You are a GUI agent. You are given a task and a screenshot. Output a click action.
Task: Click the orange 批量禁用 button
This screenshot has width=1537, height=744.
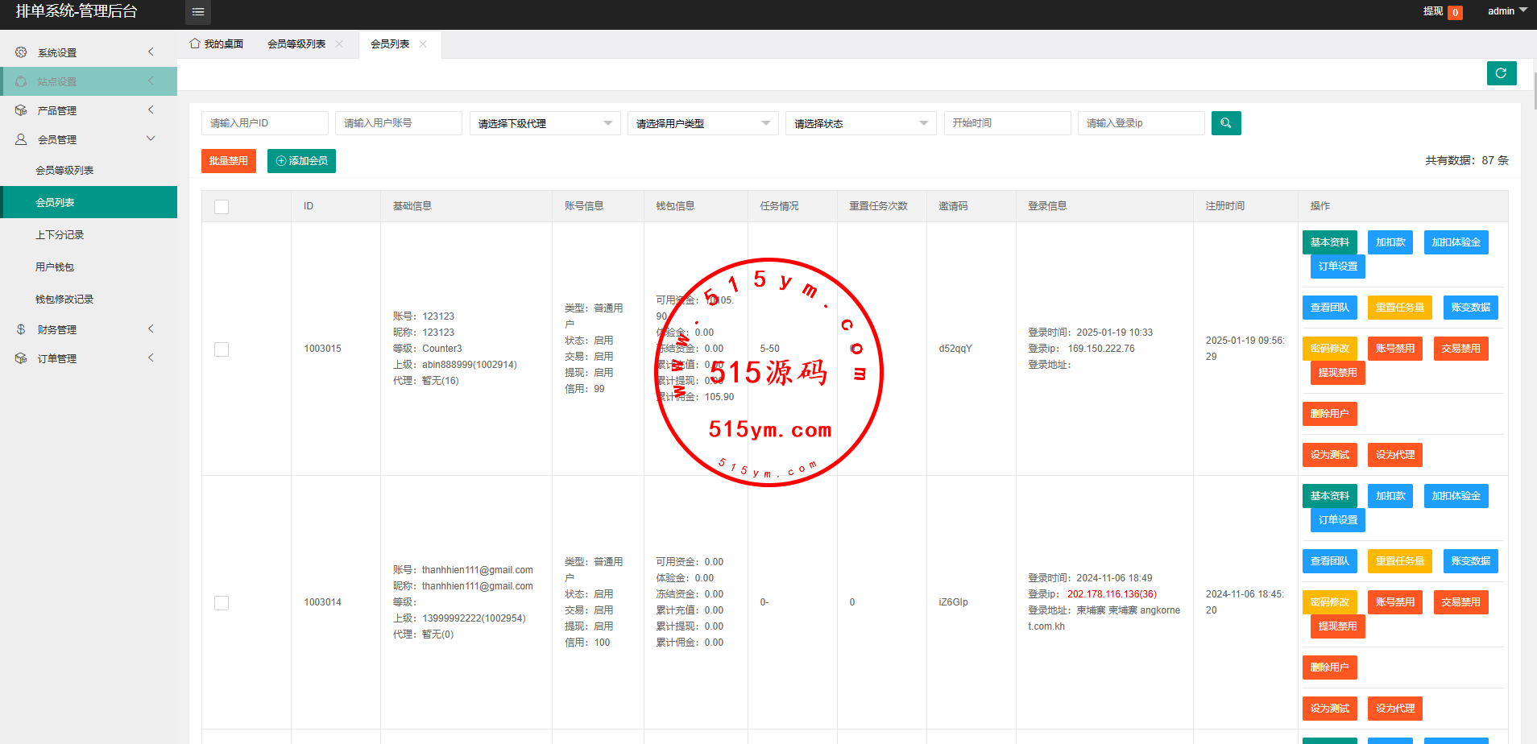[x=229, y=161]
